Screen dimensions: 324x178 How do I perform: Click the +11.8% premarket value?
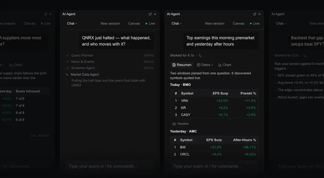pyautogui.click(x=250, y=101)
